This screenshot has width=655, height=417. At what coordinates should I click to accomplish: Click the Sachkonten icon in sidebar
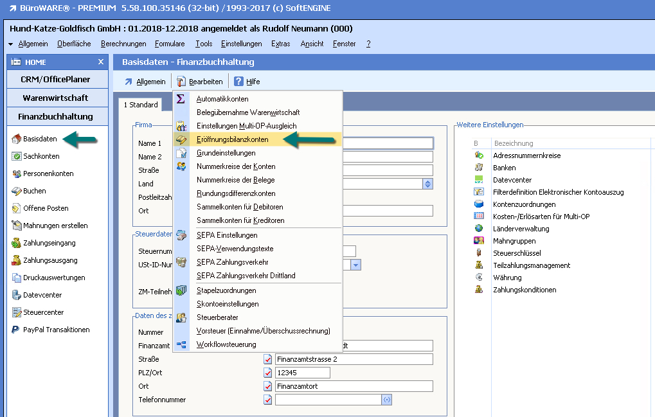[17, 156]
